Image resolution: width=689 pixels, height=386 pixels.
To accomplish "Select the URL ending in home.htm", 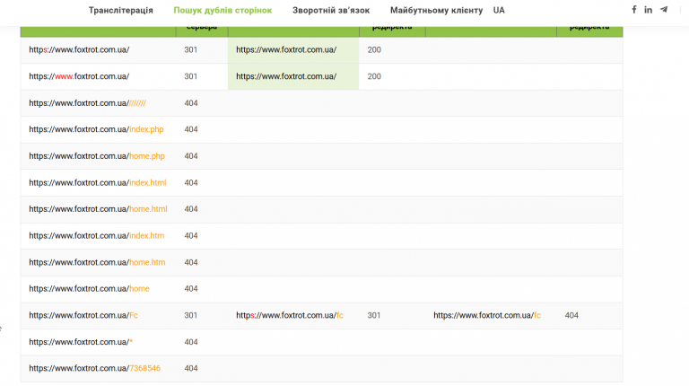I will pyautogui.click(x=97, y=262).
